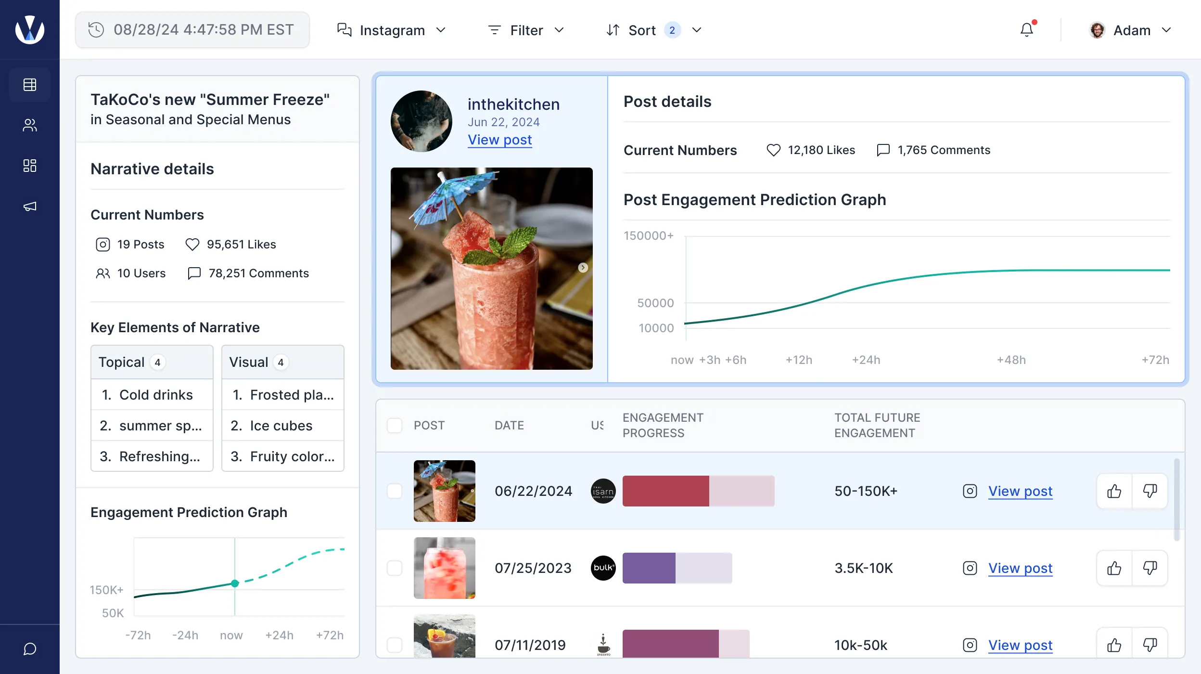Click View post under inthekitchen
The height and width of the screenshot is (674, 1201).
click(x=499, y=140)
